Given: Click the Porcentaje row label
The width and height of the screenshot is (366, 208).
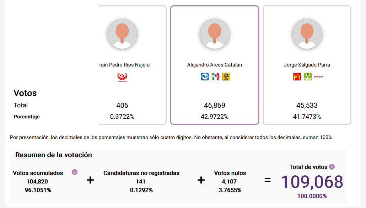Looking at the screenshot, I should click(26, 117).
